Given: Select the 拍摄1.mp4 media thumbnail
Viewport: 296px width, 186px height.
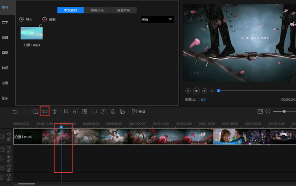Looking at the screenshot, I should (31, 33).
